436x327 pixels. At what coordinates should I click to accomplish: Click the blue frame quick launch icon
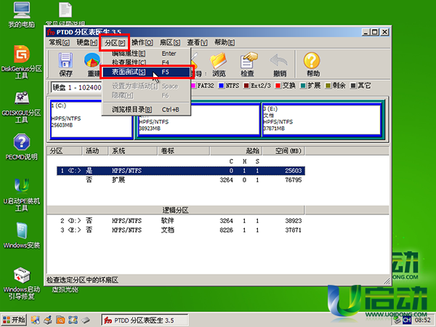(x=73, y=320)
